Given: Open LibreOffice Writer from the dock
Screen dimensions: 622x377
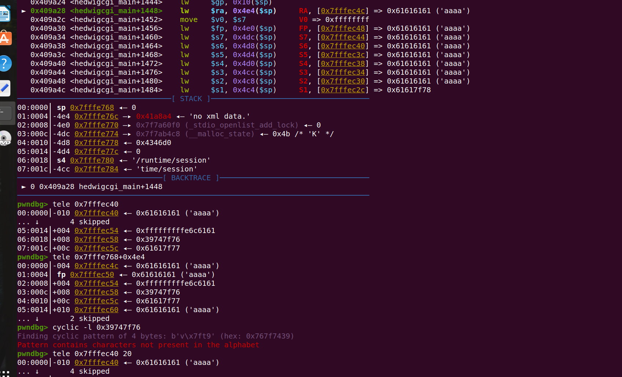Looking at the screenshot, I should pos(5,14).
